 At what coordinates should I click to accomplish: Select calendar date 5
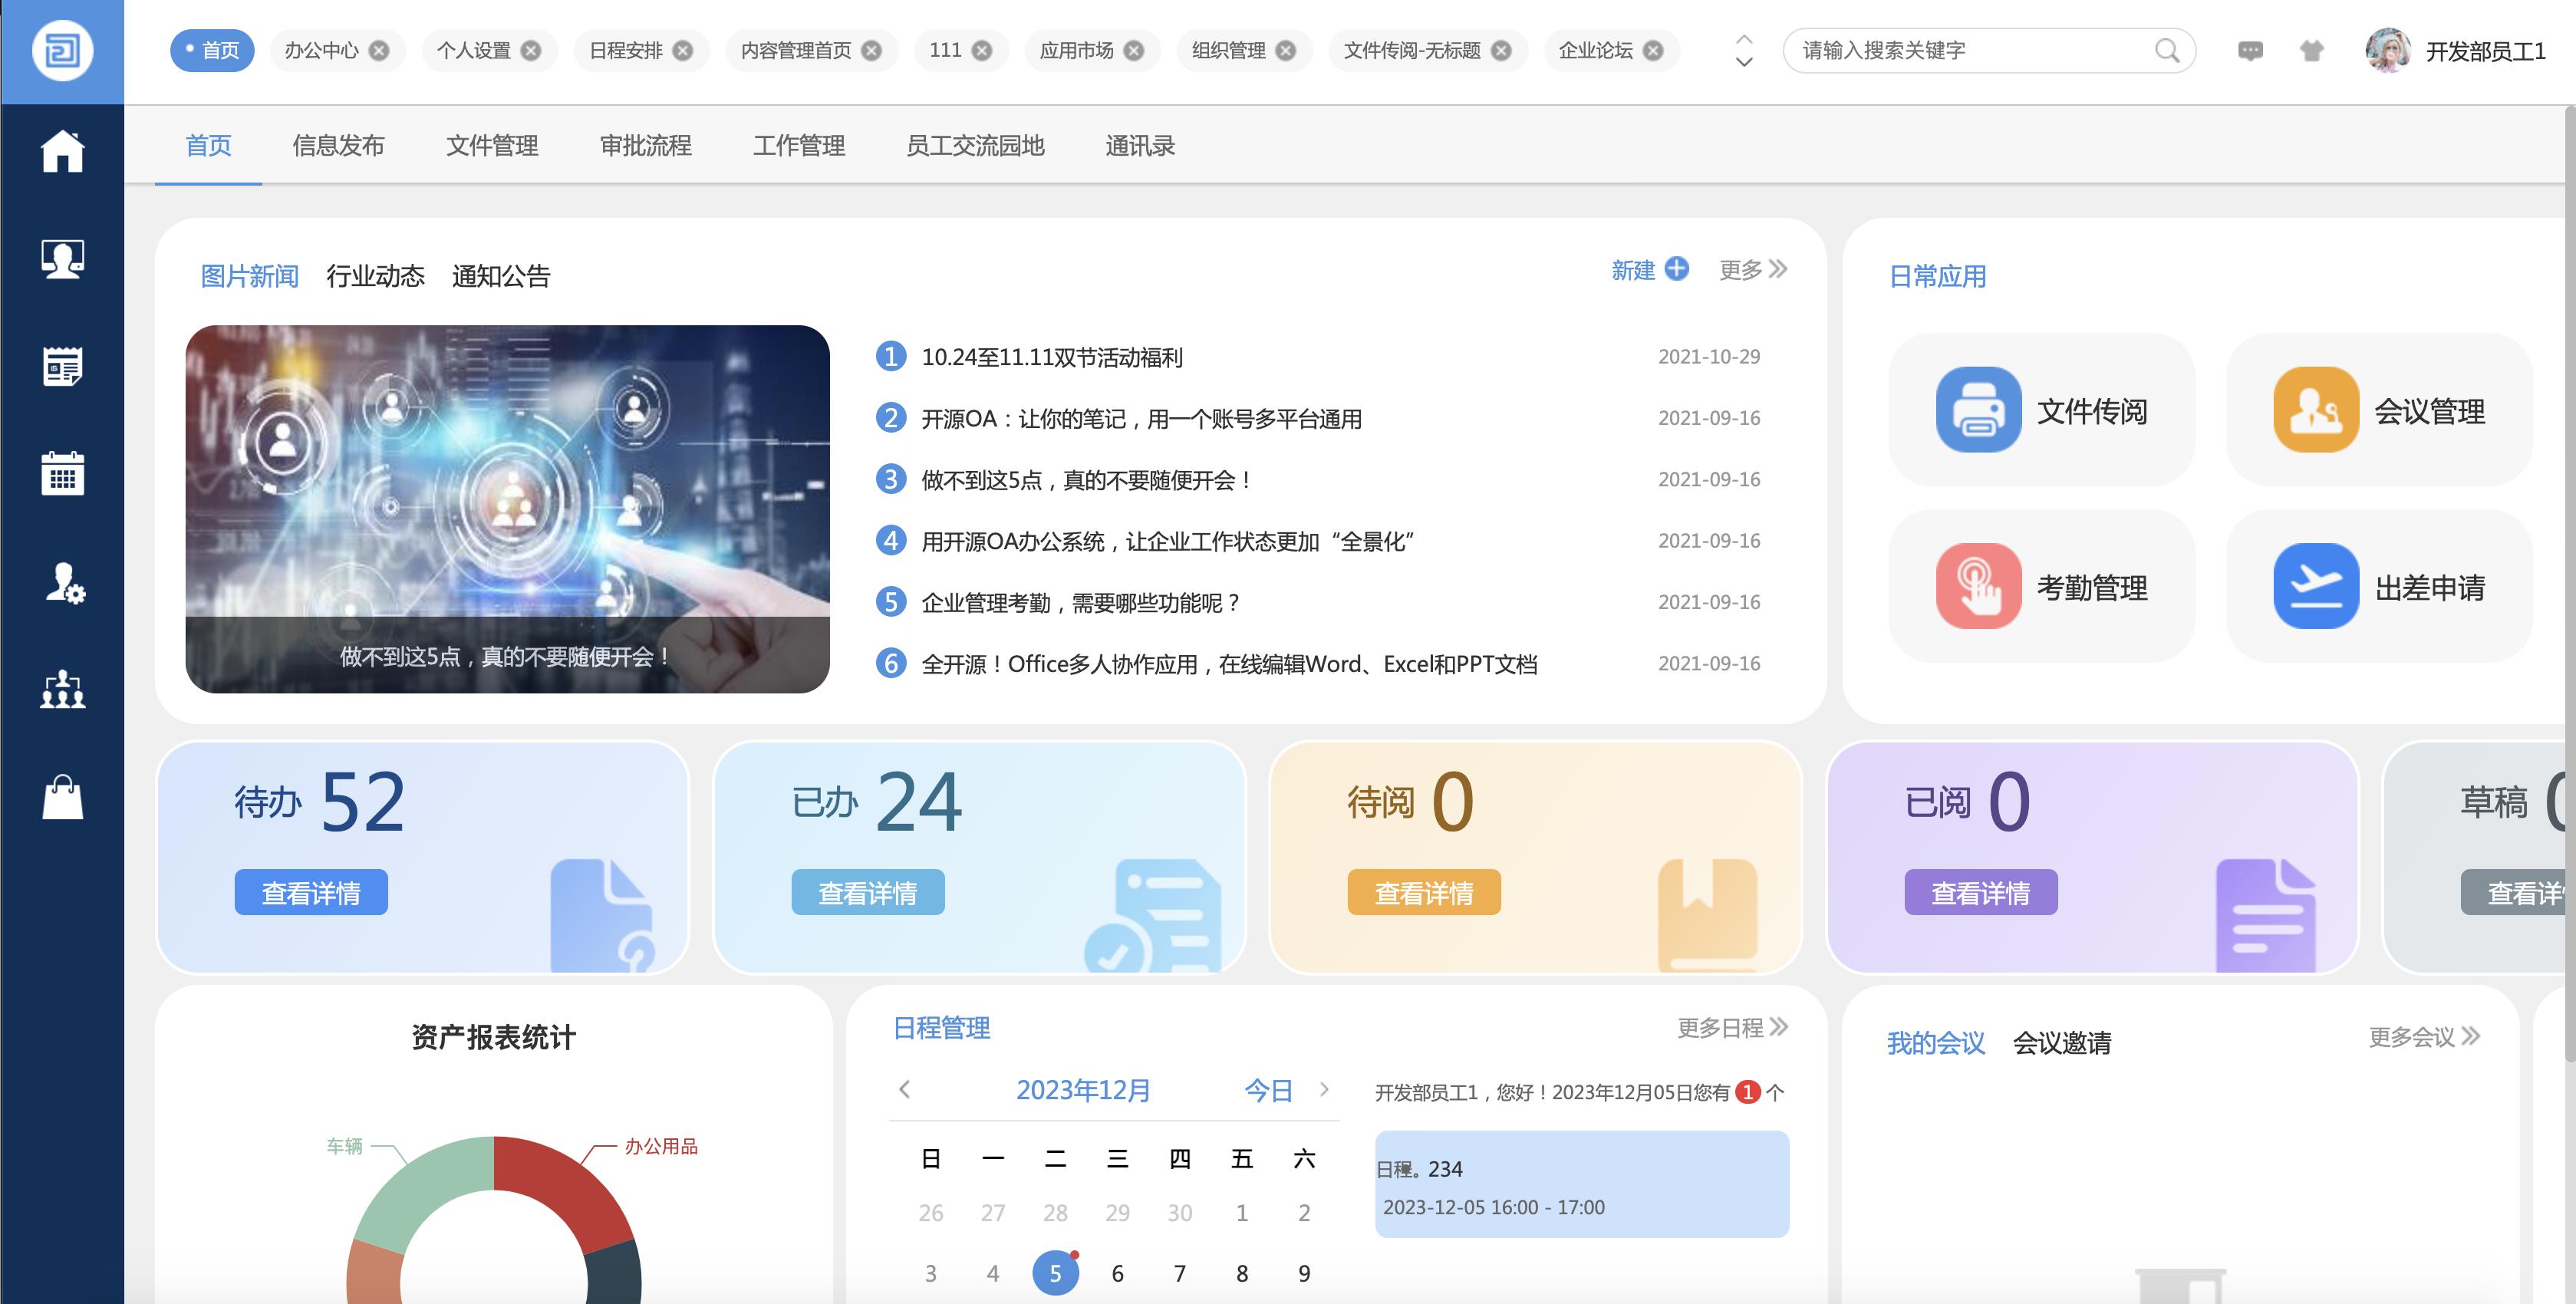click(1055, 1273)
